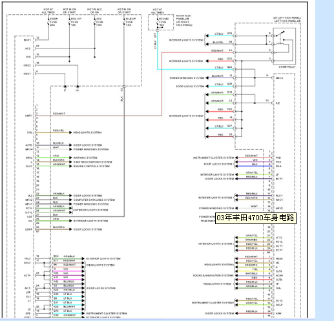334x321 pixels.
Task: Click the ACC FUSE 7.5A label
Action: (99, 22)
